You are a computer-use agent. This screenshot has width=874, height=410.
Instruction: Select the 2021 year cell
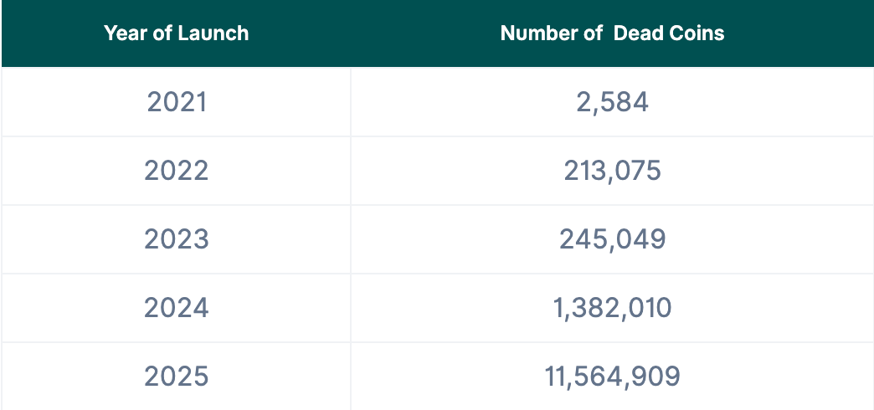[x=176, y=102]
